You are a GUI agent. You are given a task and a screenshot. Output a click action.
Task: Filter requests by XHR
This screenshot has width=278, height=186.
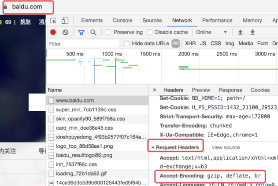point(190,44)
